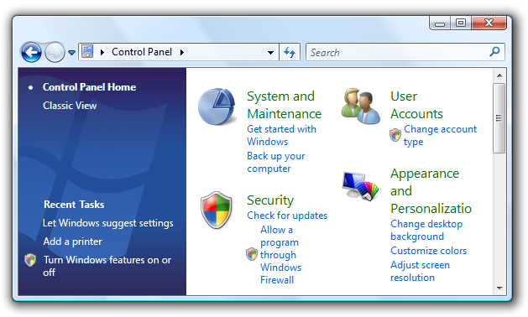Open the System and Maintenance category heading
Screen dimensions: 528x317
coord(284,105)
